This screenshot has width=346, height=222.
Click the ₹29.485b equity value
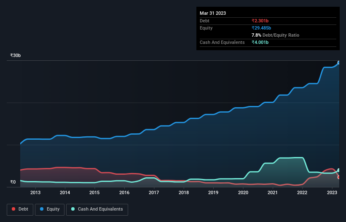click(x=261, y=28)
